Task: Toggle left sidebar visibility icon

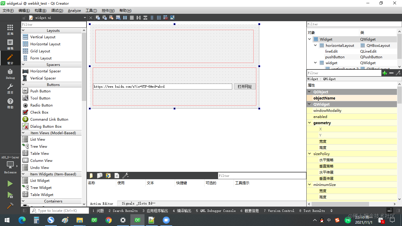Action: point(25,211)
